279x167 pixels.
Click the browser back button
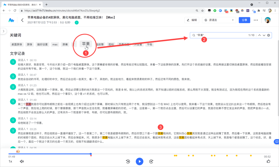[x=4, y=11]
